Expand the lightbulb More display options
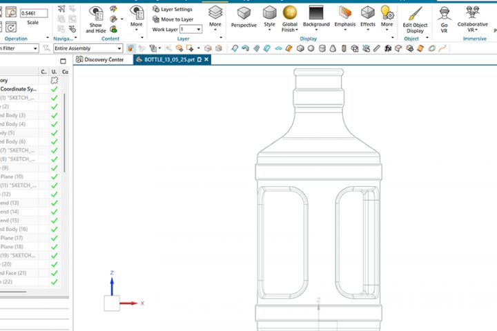This screenshot has width=497, height=331. coord(387,19)
